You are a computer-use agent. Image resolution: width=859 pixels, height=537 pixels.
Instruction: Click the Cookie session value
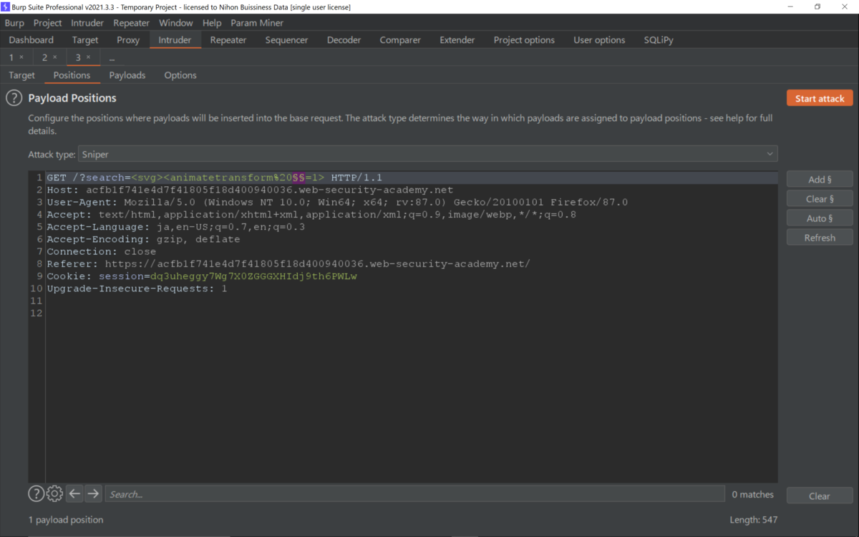coord(253,276)
